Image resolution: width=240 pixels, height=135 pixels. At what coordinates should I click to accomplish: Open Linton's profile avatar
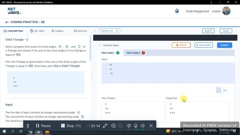click(226, 11)
